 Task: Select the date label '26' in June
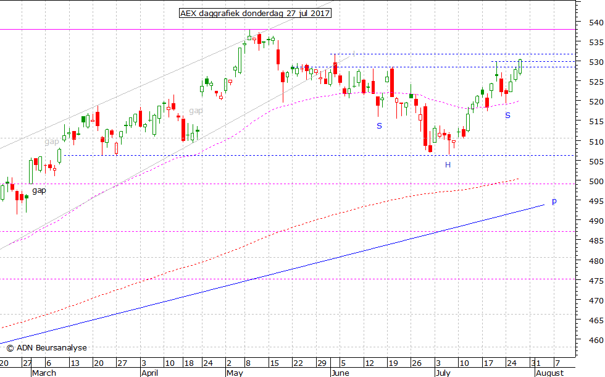coord(416,363)
